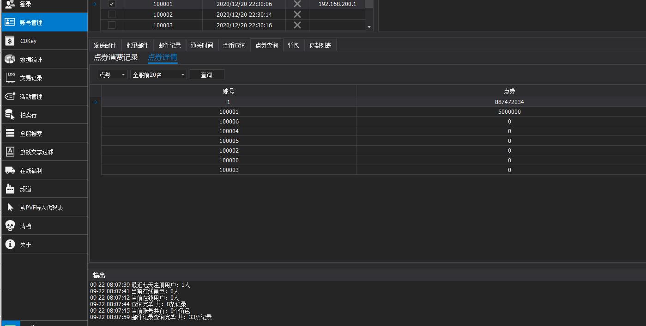Switch to 点券消费记录 view

(116, 57)
